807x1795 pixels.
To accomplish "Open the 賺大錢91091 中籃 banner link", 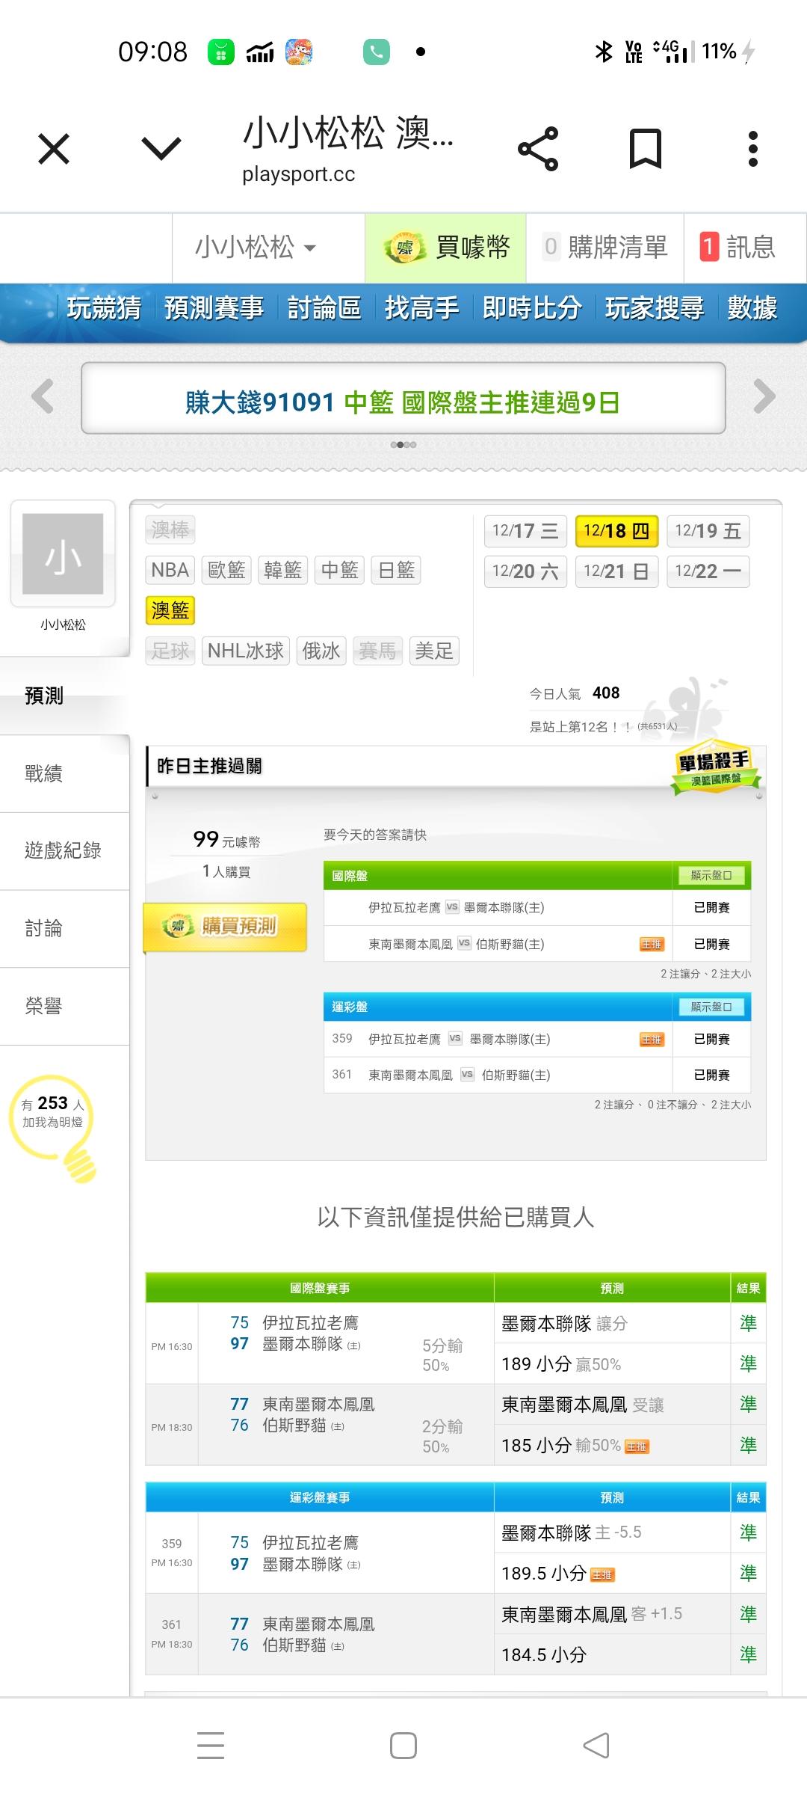I will click(x=403, y=402).
